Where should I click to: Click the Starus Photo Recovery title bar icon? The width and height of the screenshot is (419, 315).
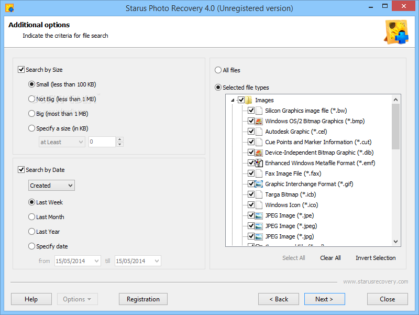tap(9, 8)
